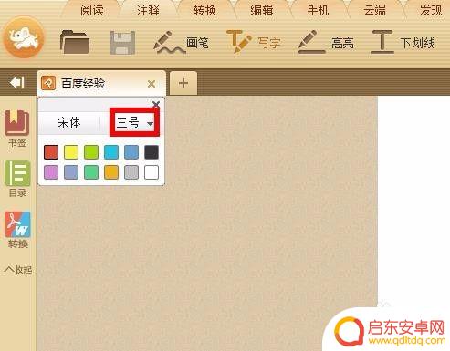Pick the gray color swatch
Image resolution: width=450 pixels, height=351 pixels.
(x=131, y=172)
